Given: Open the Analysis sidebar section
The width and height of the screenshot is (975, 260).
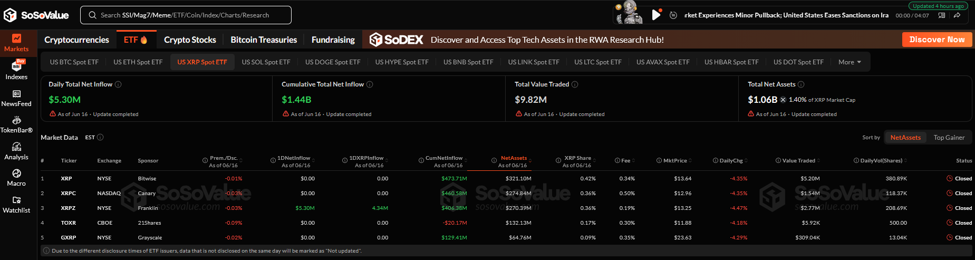Looking at the screenshot, I should click(x=16, y=151).
